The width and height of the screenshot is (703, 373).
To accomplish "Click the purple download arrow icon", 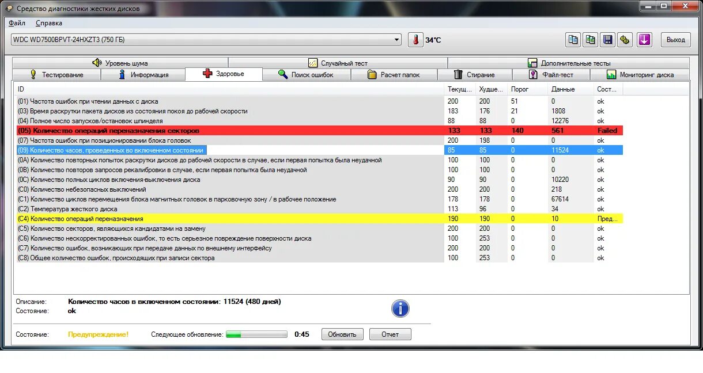I will coord(644,40).
